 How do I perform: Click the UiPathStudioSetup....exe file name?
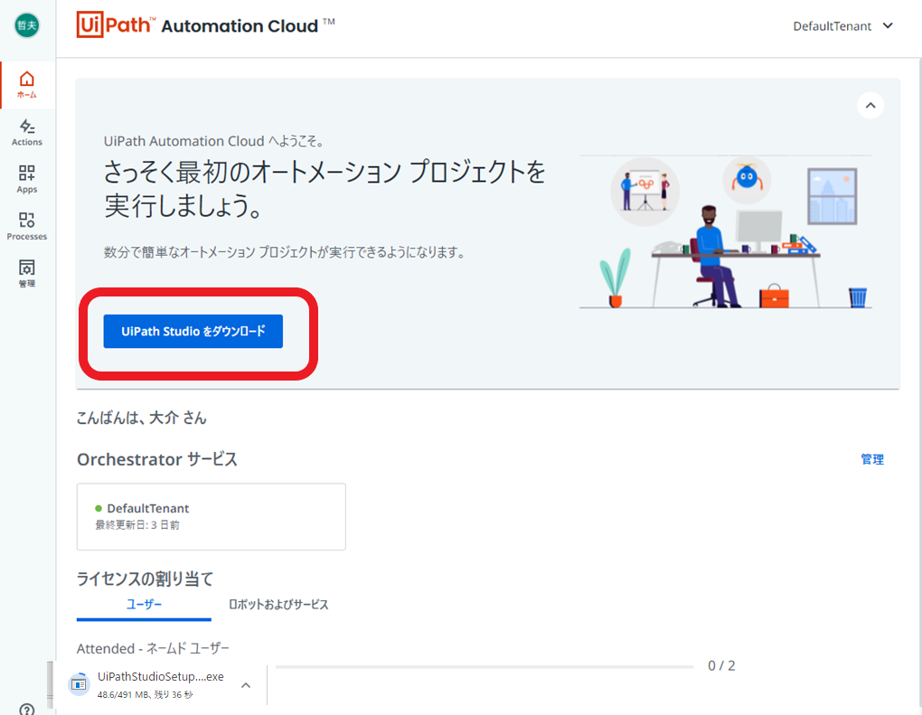click(161, 677)
